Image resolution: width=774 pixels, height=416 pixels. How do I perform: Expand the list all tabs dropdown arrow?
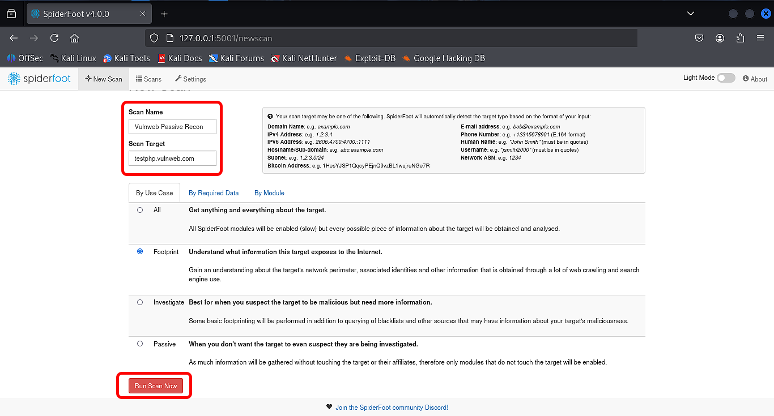pyautogui.click(x=690, y=14)
